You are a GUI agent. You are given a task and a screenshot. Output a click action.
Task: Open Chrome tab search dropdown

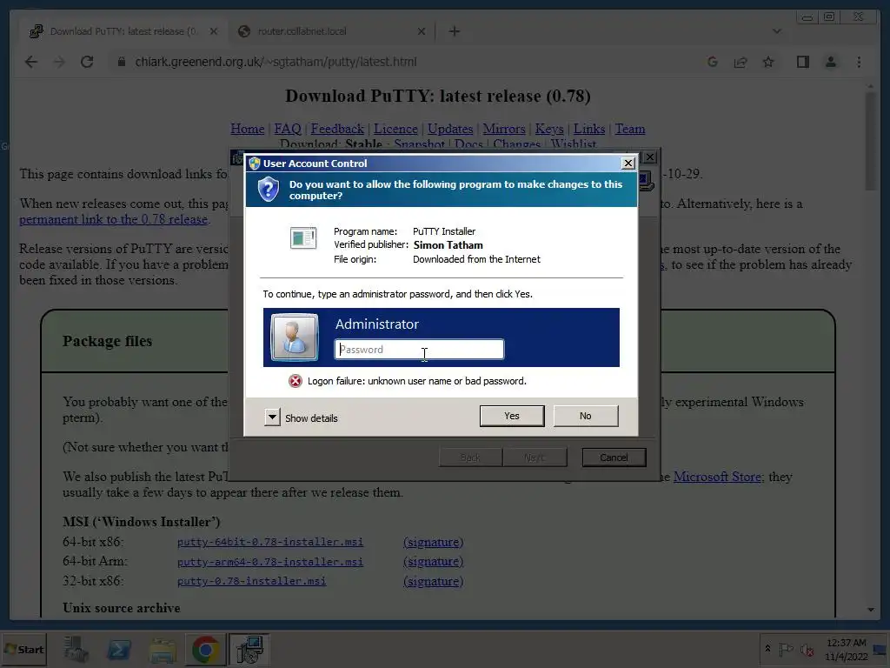click(776, 31)
